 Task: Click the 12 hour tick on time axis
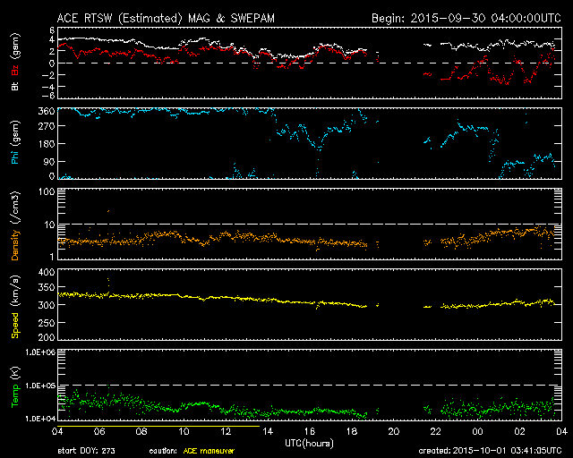(225, 432)
